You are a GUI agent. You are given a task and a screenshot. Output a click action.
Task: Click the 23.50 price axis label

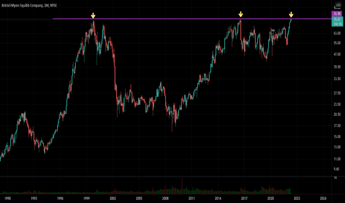click(337, 104)
